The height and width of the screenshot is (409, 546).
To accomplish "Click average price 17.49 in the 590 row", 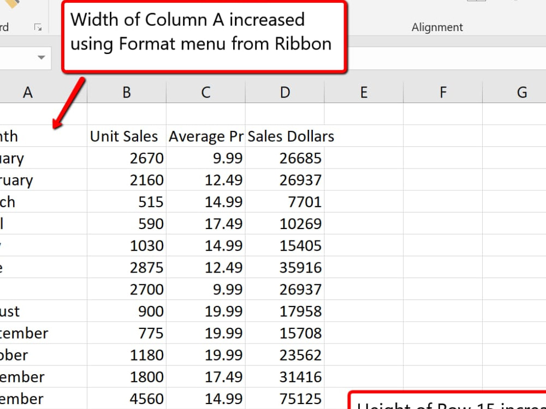I will click(206, 224).
